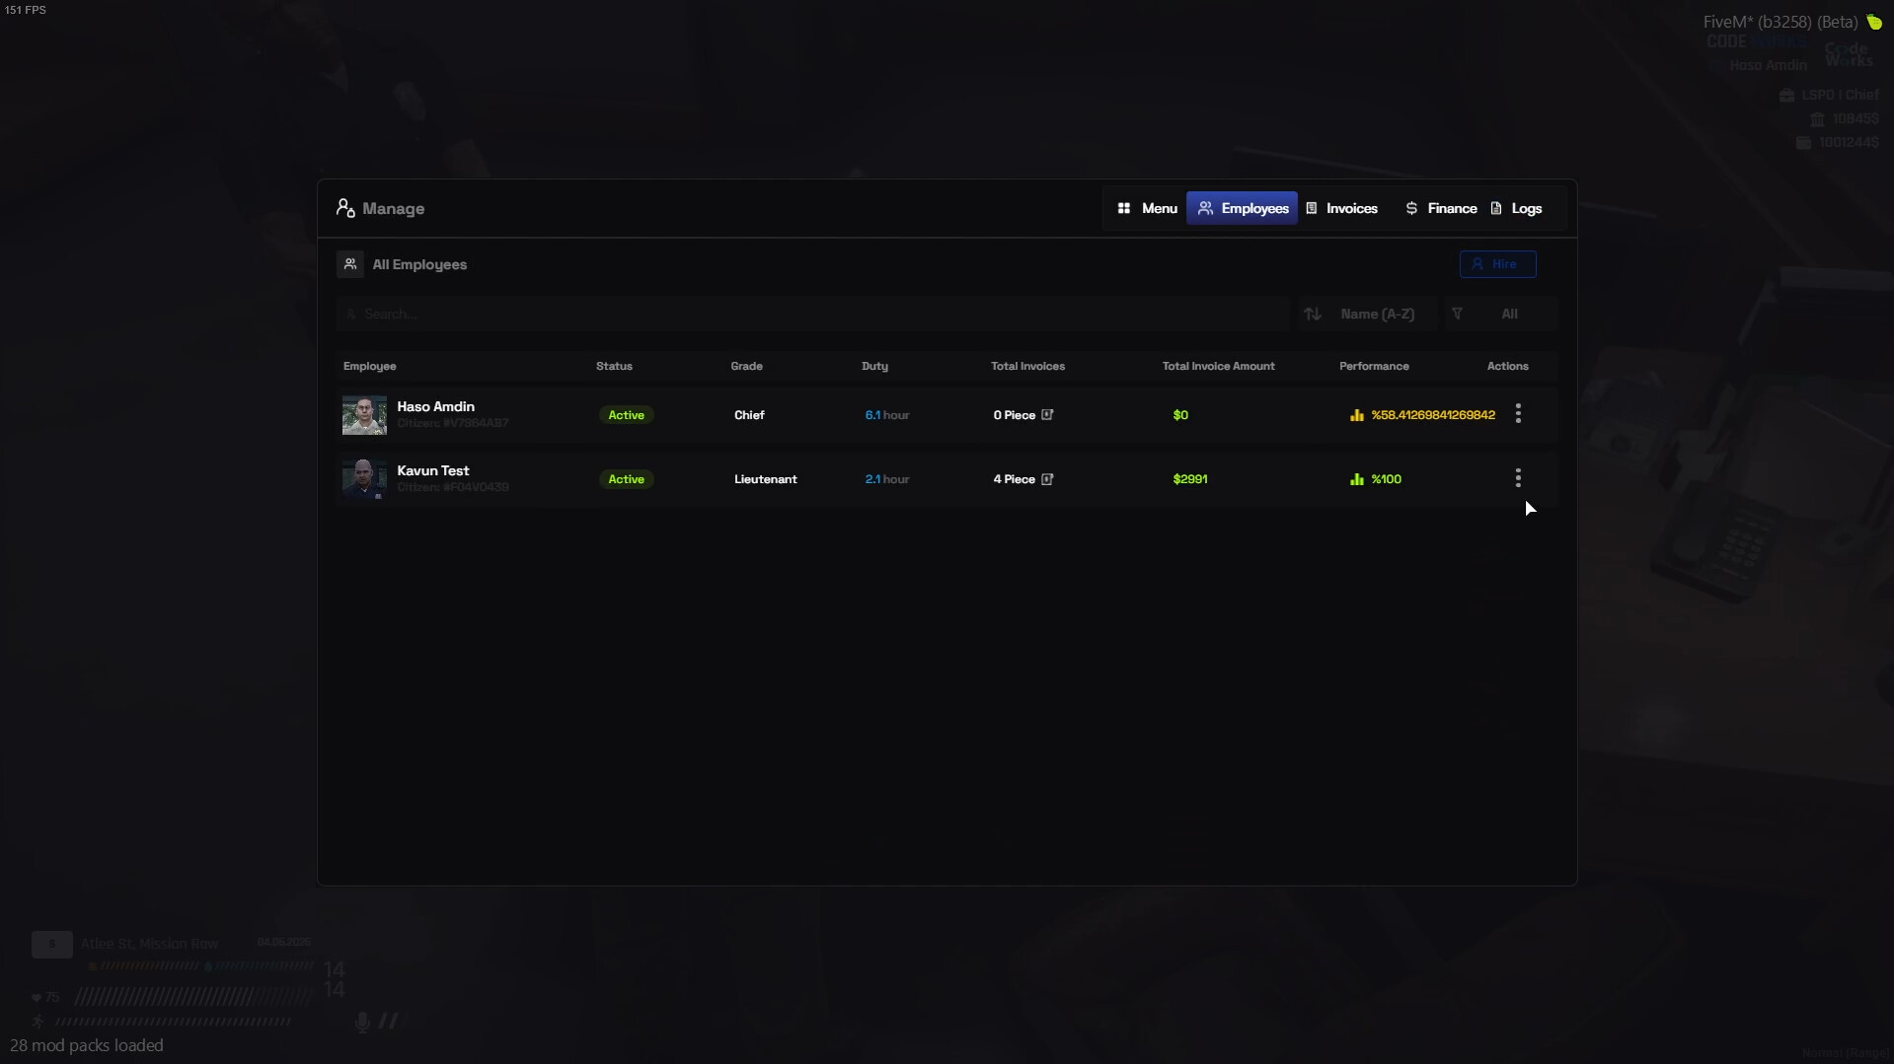
Task: Toggle Kavun Test's Active status badge
Action: (x=627, y=479)
